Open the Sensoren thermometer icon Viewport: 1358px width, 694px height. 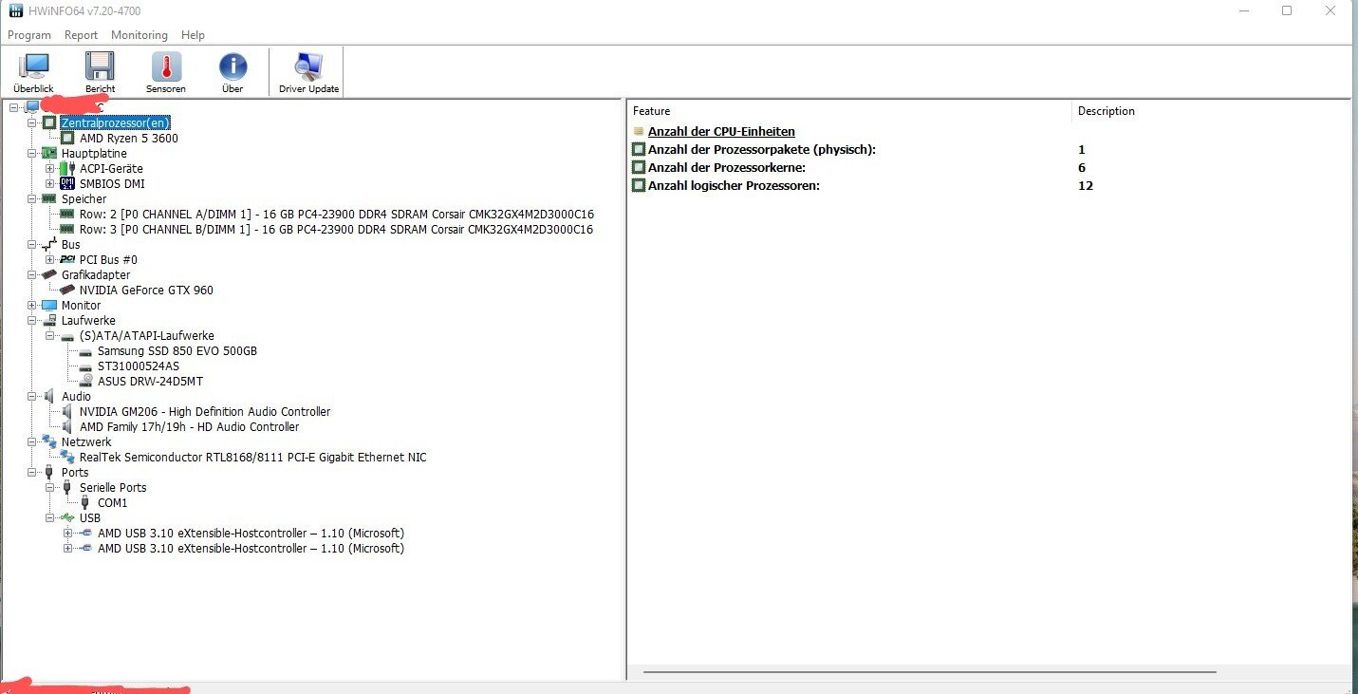(166, 66)
